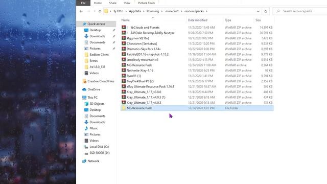Select the MG Resource Pack file folder
327x184 pixels.
click(x=197, y=108)
